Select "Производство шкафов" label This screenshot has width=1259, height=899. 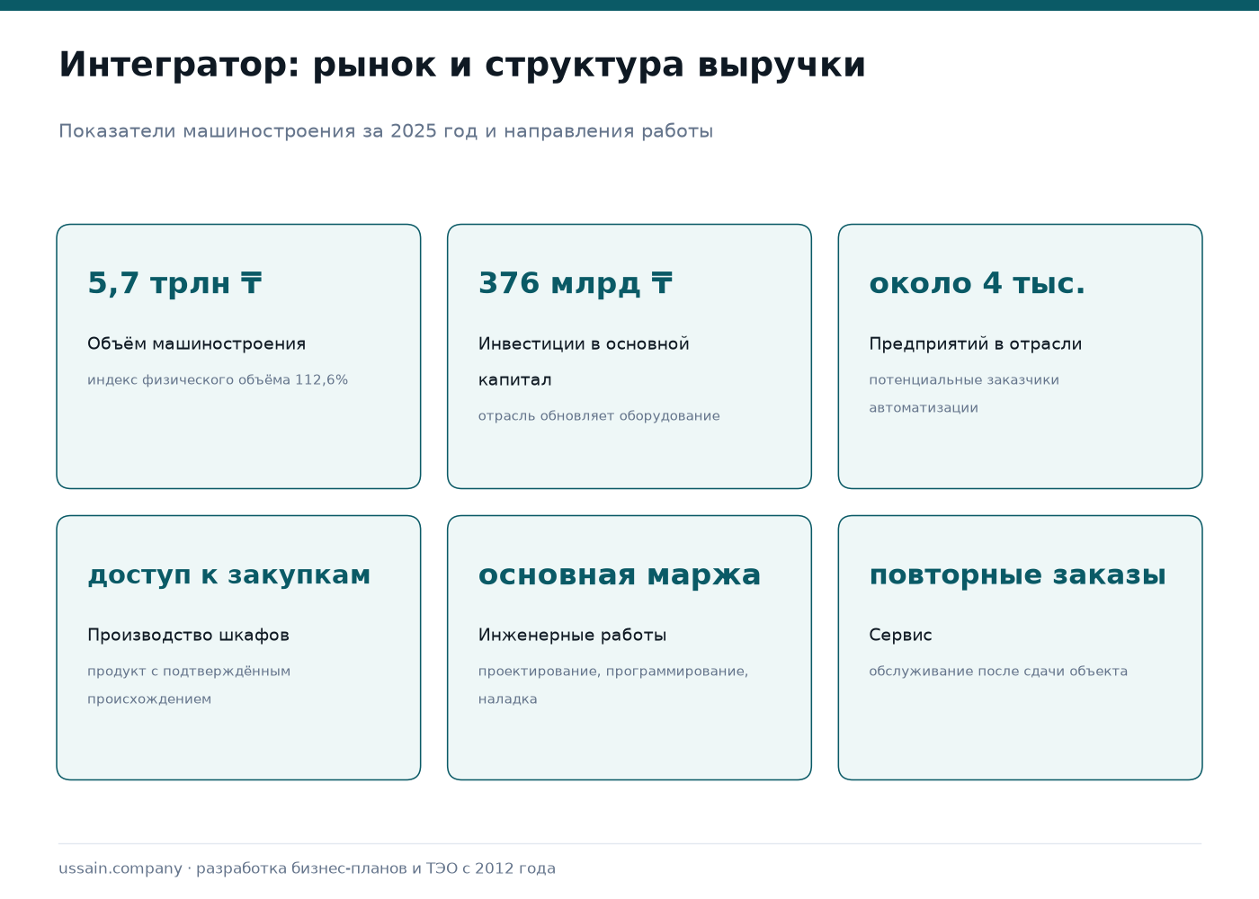click(189, 635)
